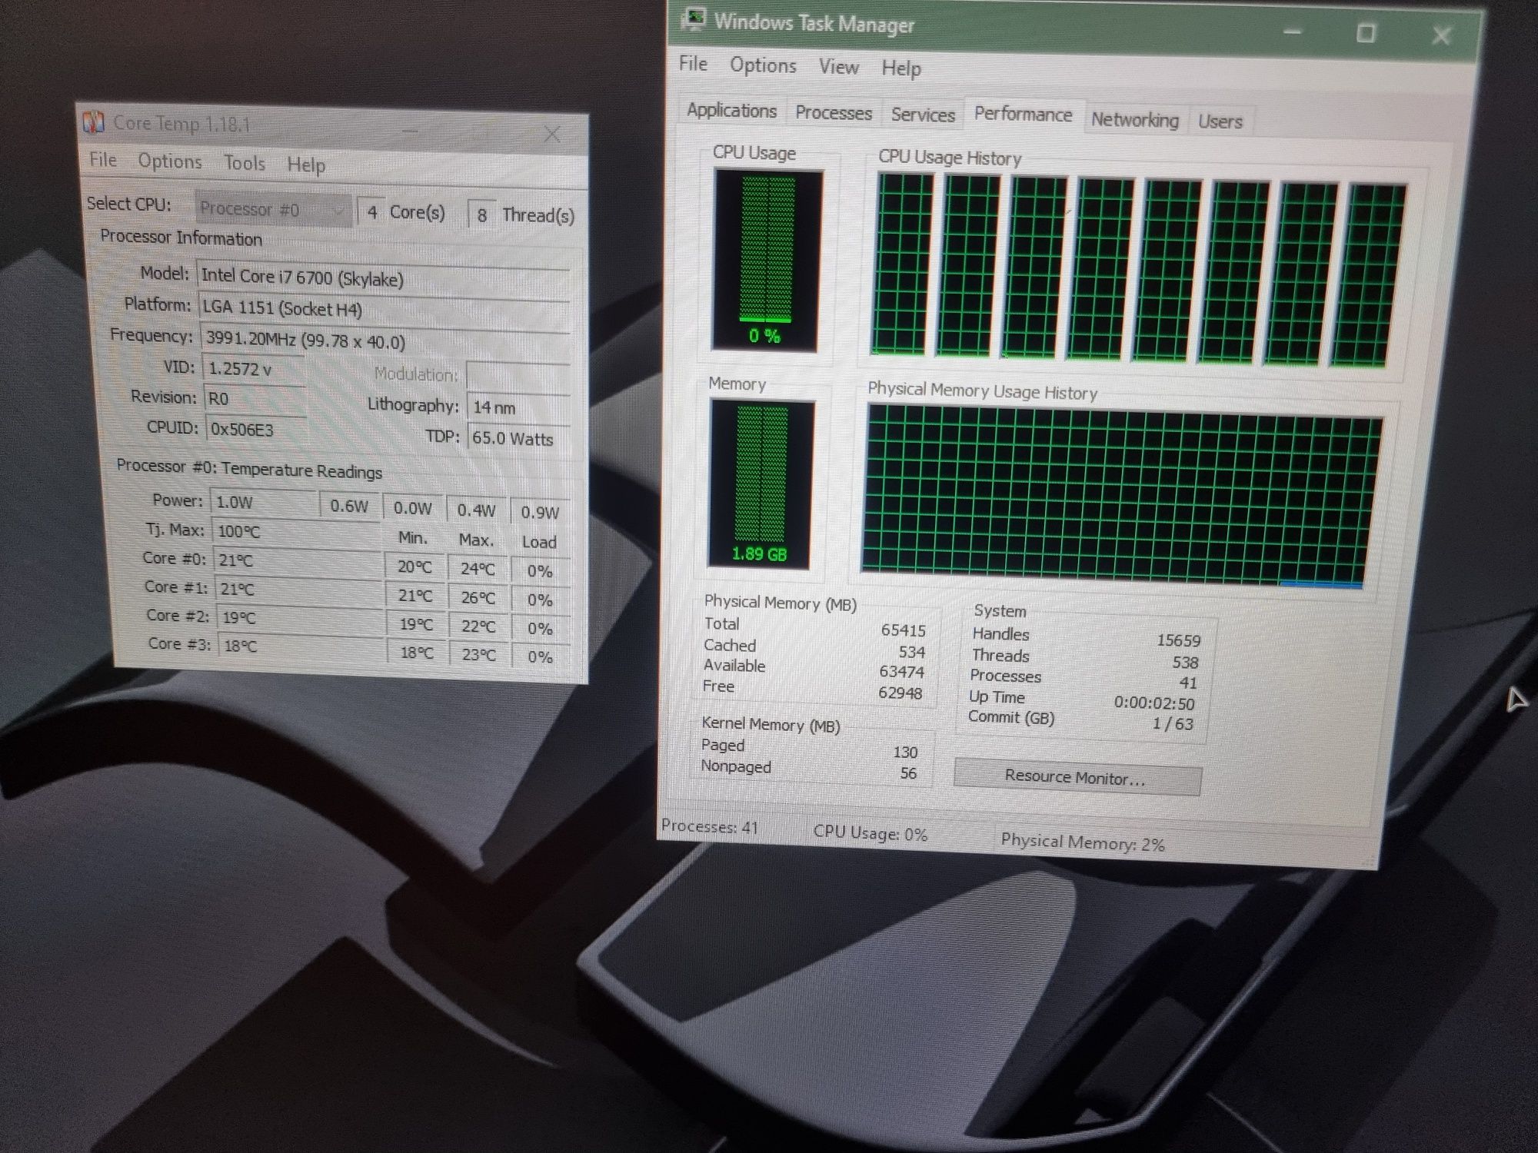
Task: Switch to the Processes tab
Action: click(x=834, y=113)
